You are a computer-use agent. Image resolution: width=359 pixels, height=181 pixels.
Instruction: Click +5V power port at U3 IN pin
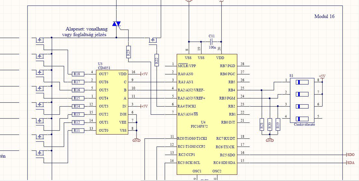(144, 106)
